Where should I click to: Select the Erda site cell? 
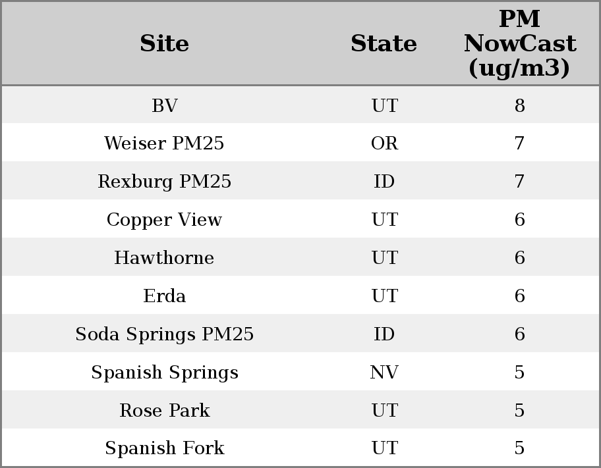click(164, 296)
